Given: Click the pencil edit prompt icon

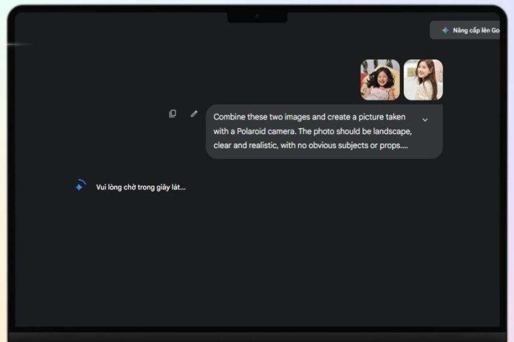Looking at the screenshot, I should (194, 114).
